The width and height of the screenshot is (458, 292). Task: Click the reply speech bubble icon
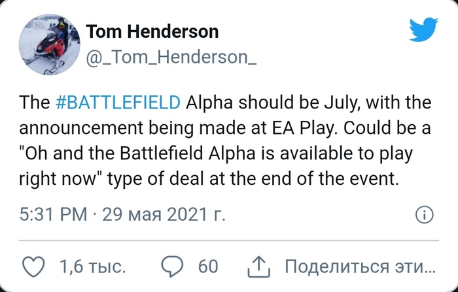(171, 267)
